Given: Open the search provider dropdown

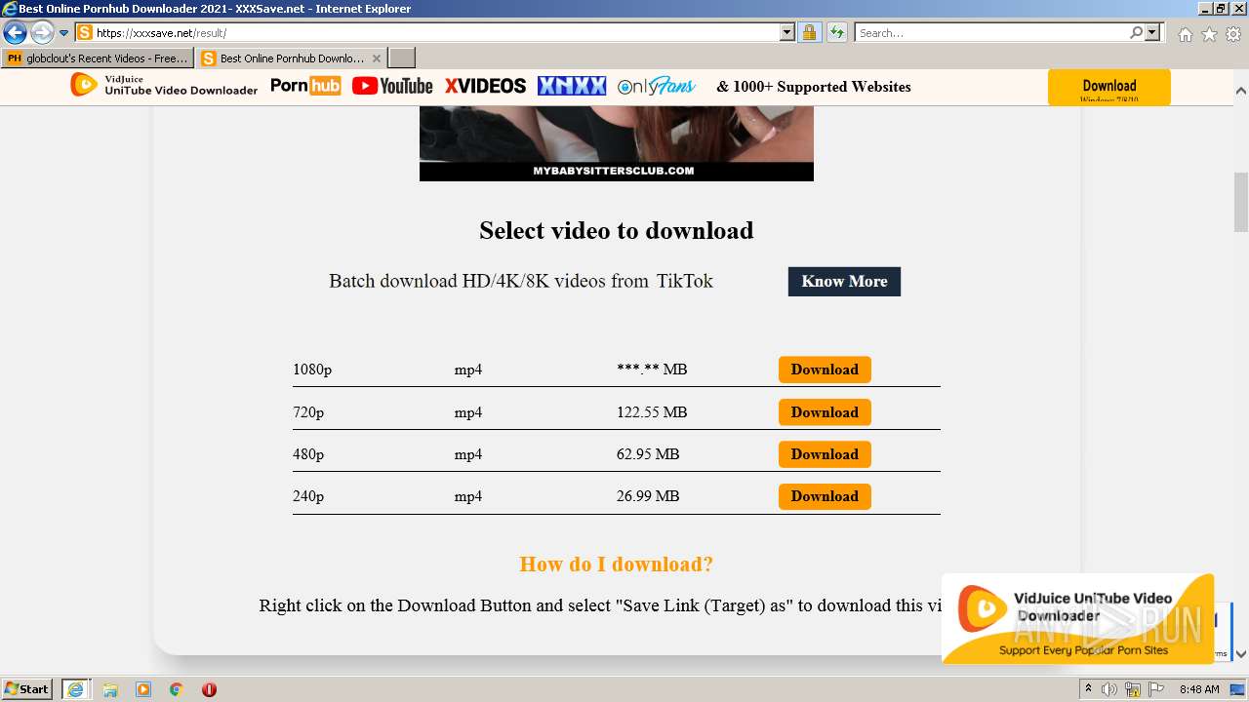Looking at the screenshot, I should [1152, 33].
